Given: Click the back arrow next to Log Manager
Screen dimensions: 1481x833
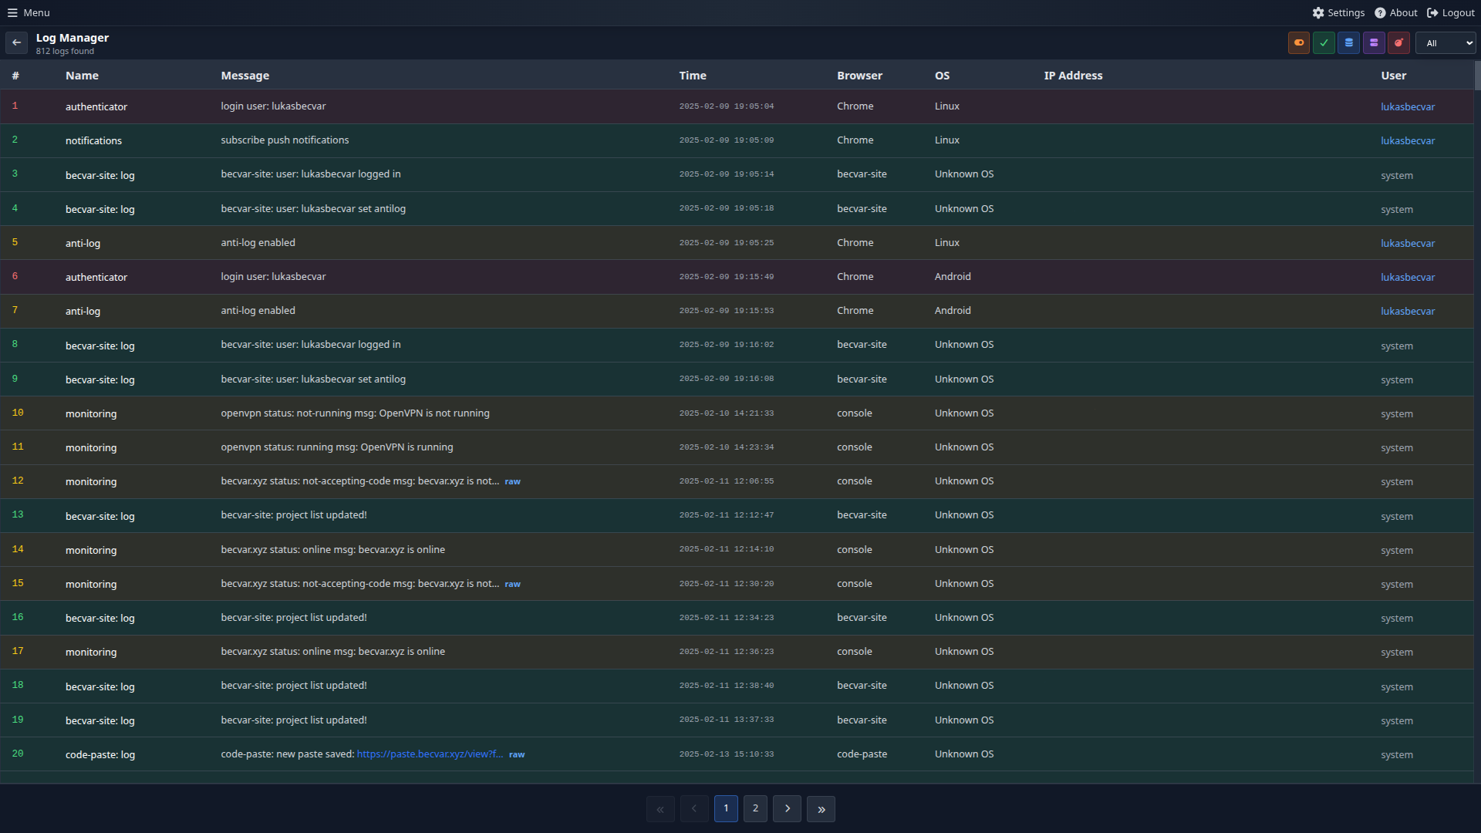Looking at the screenshot, I should (x=16, y=43).
